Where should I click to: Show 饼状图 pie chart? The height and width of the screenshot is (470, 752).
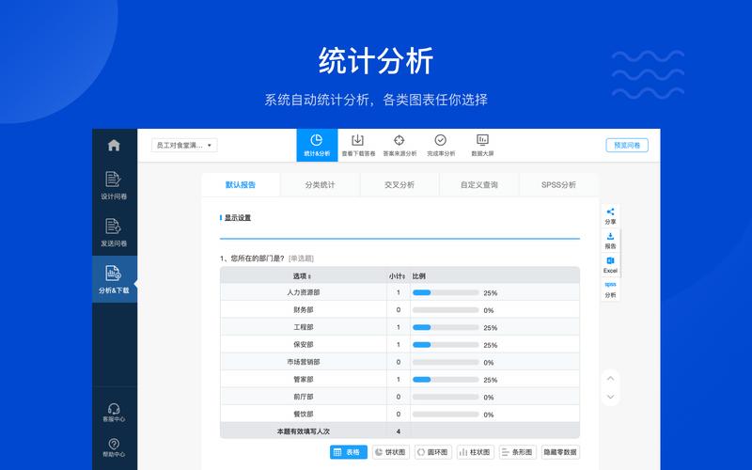[x=391, y=452]
